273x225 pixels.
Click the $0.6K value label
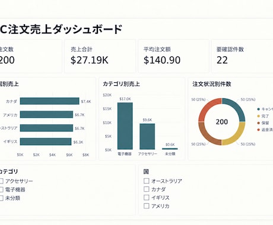(170, 144)
